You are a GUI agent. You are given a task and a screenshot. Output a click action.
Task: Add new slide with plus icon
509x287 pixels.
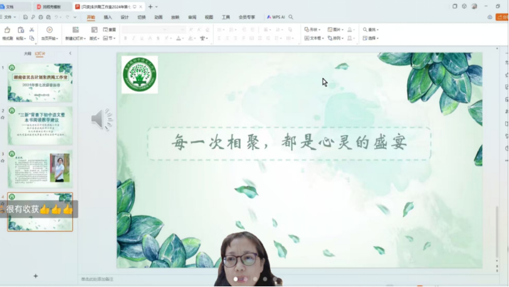point(36,276)
